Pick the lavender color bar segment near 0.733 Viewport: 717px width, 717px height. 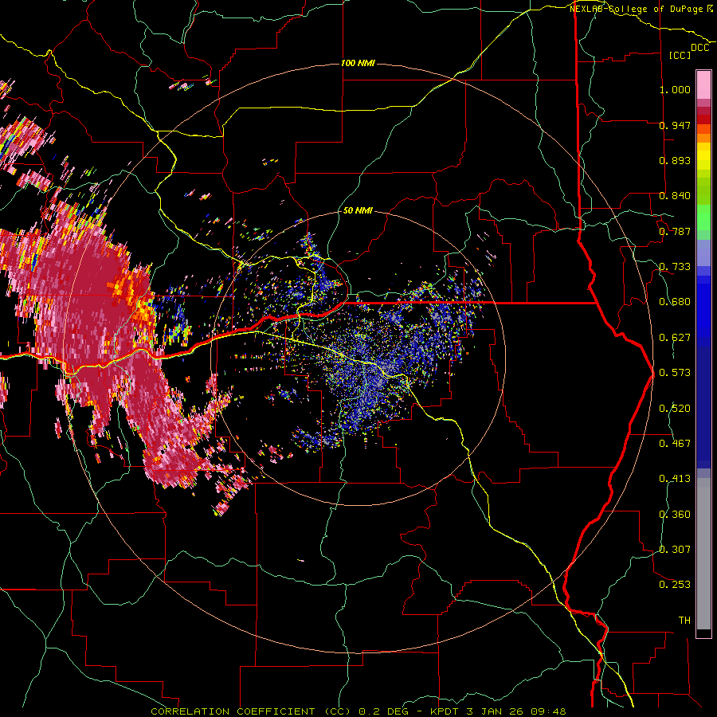703,253
